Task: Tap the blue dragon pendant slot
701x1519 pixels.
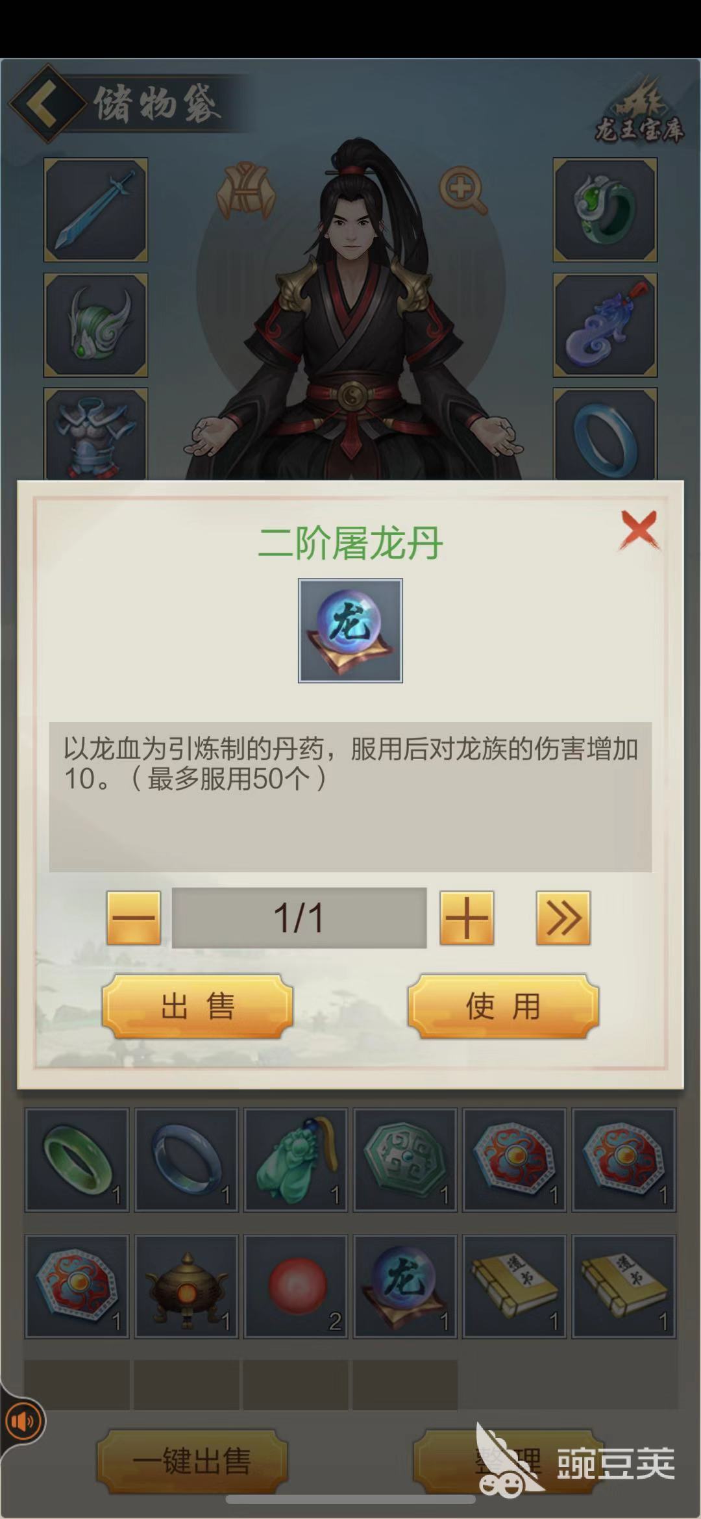Action: (x=605, y=325)
